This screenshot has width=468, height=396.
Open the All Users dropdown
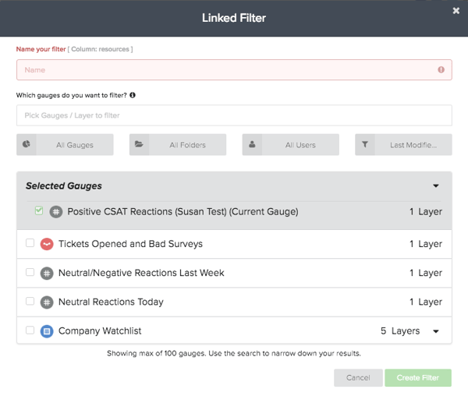290,145
